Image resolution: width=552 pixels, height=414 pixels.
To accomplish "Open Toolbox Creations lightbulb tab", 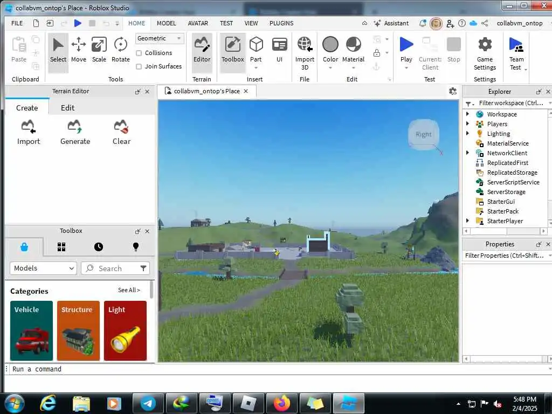I will point(135,247).
